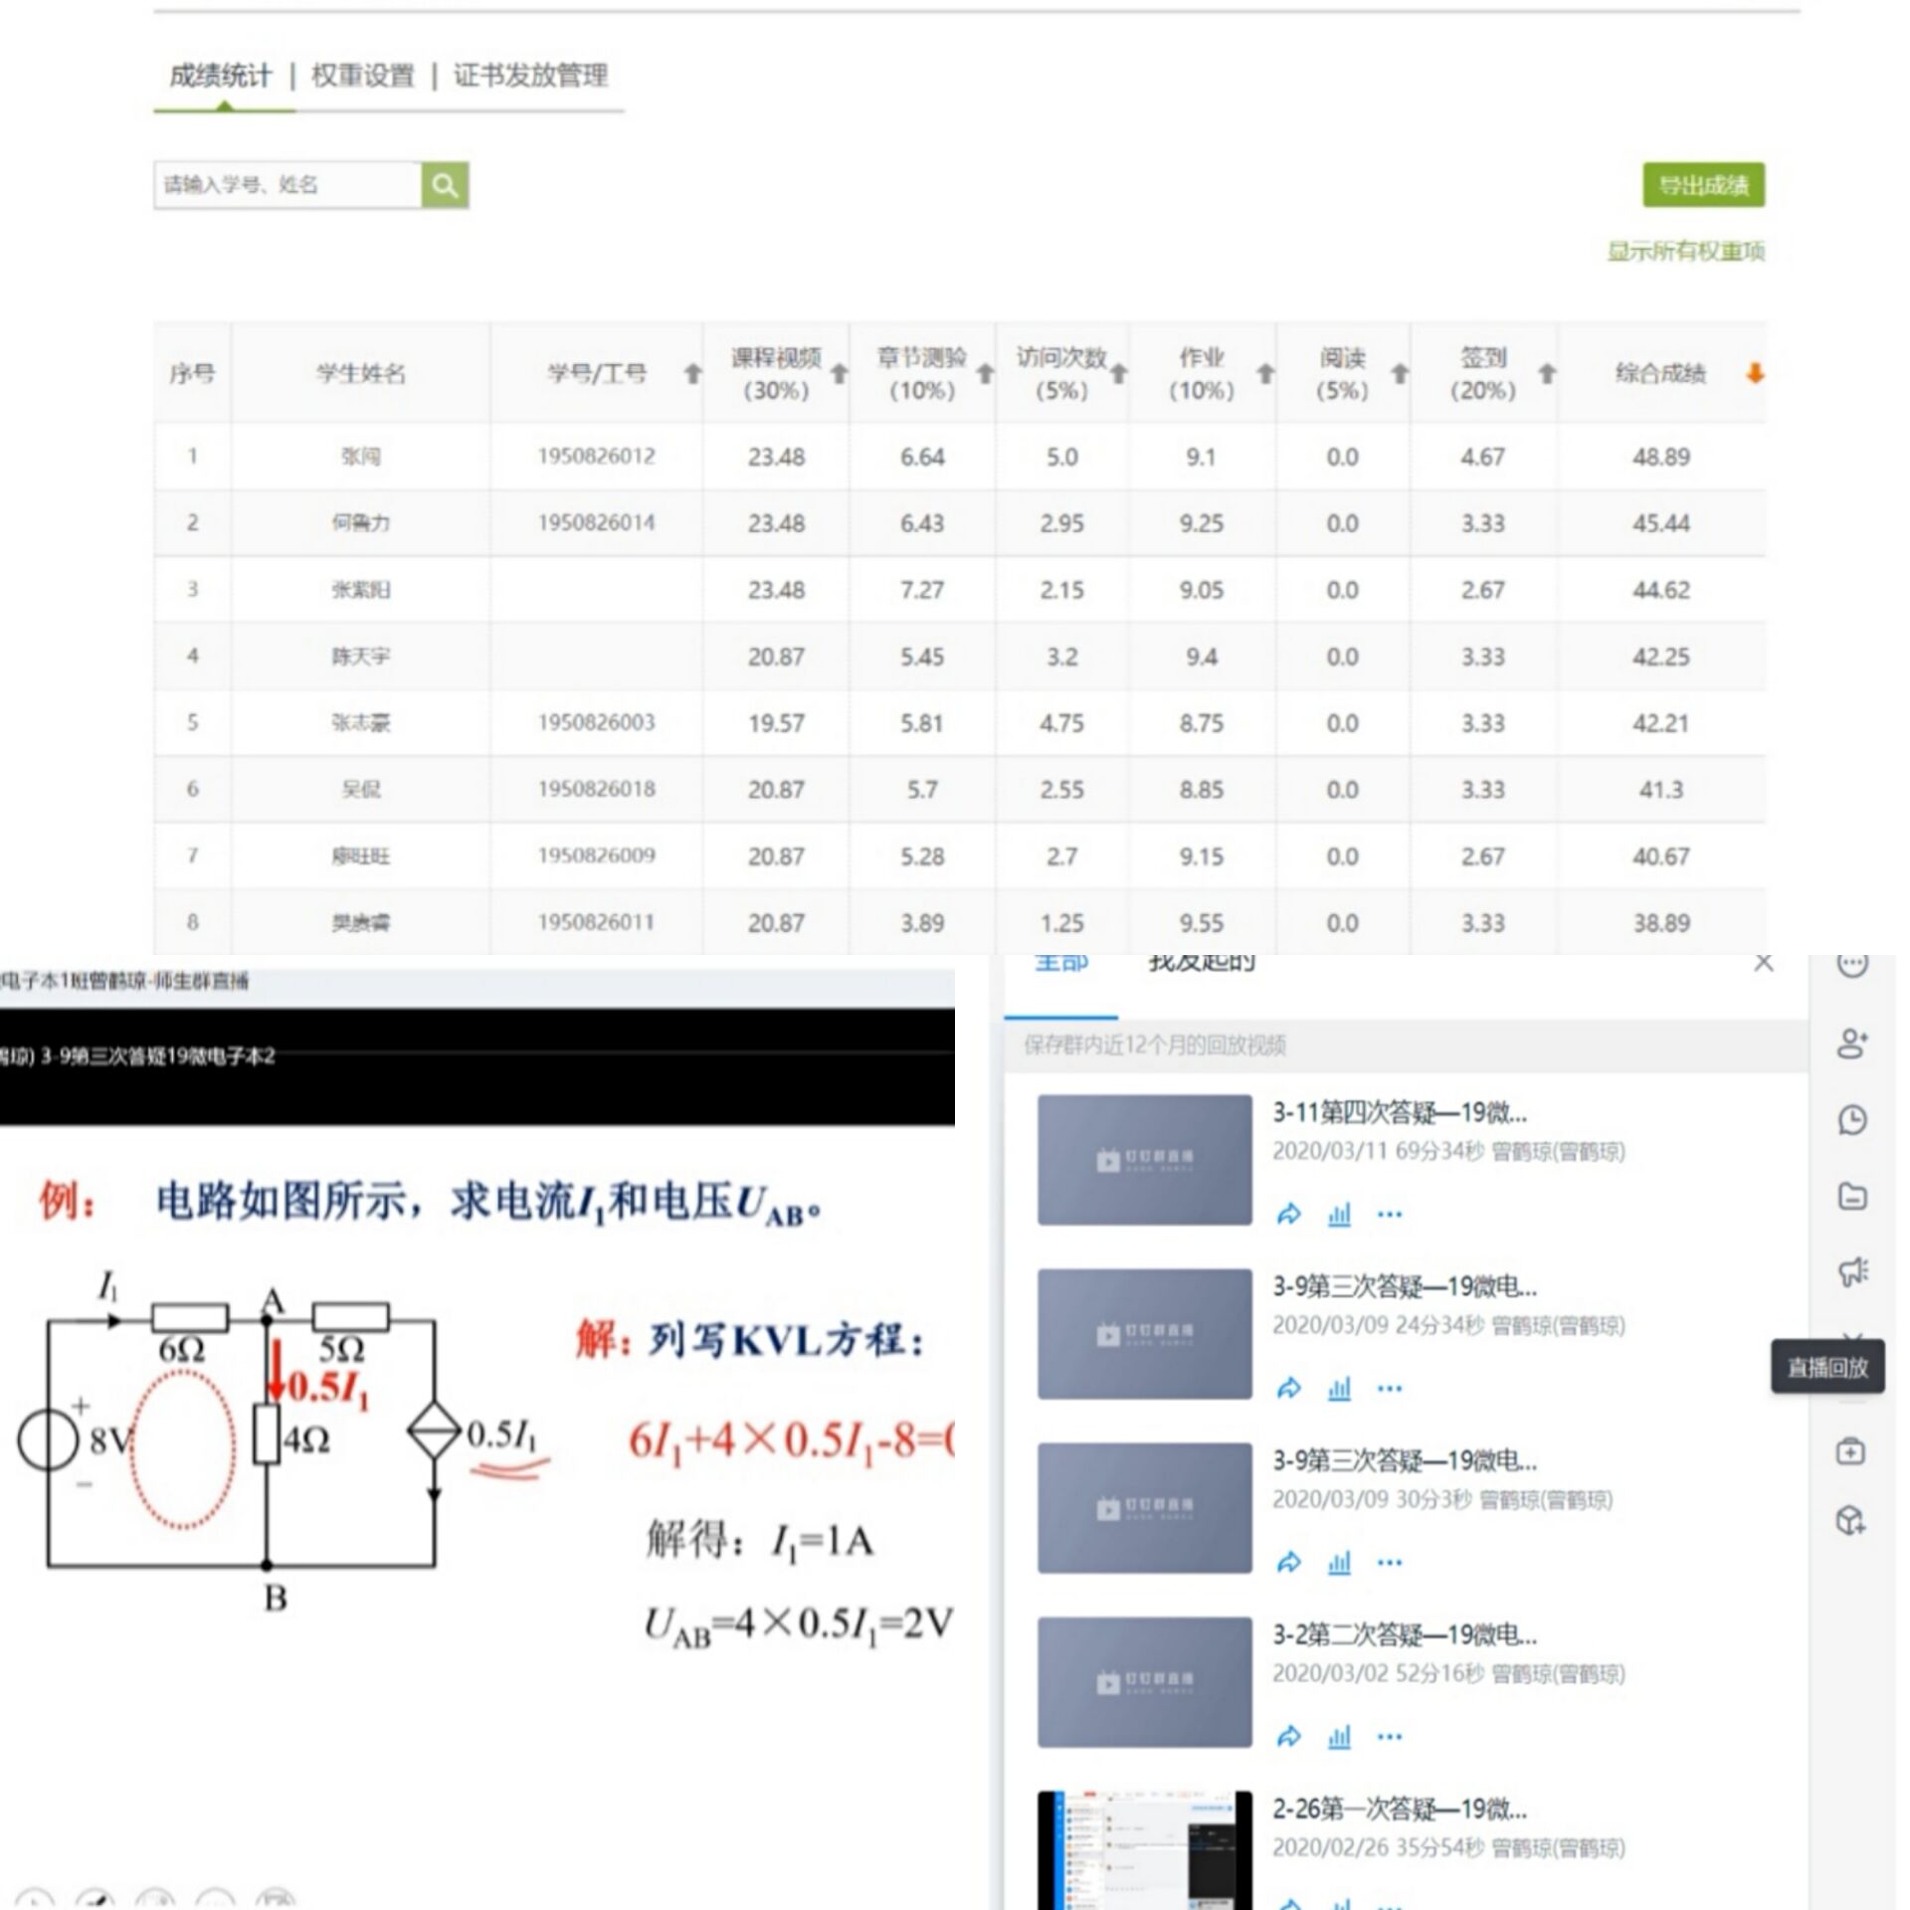Switch to 证书发放管理 tab

coord(530,76)
